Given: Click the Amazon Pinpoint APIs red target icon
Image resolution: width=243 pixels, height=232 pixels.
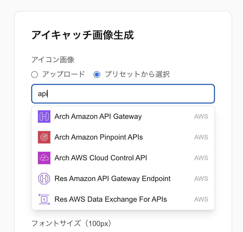Looking at the screenshot, I should [x=44, y=137].
